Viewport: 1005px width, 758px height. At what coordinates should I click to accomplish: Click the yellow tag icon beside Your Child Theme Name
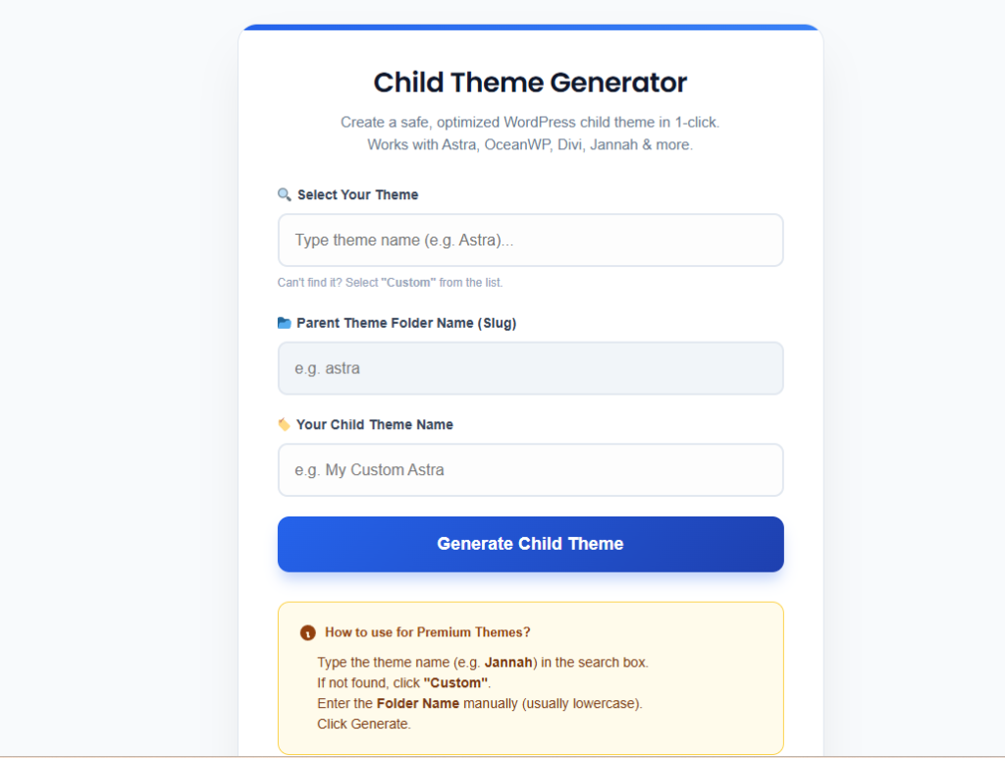(x=285, y=424)
